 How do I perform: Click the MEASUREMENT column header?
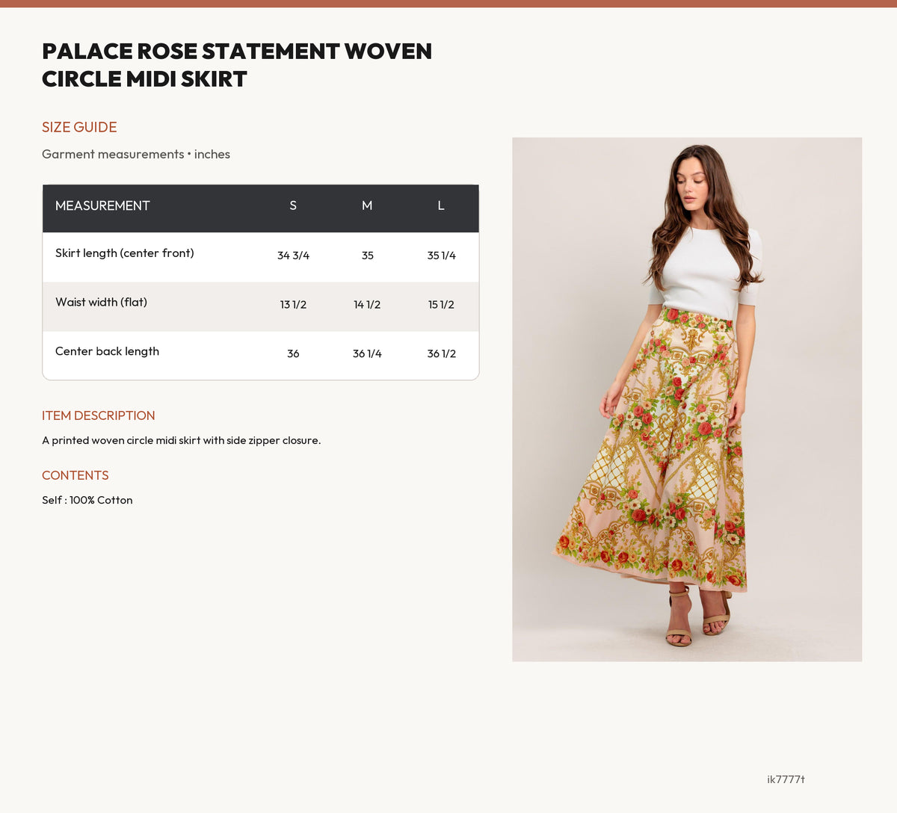click(x=102, y=205)
